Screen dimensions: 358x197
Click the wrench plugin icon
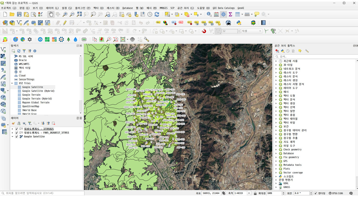pyautogui.click(x=147, y=39)
